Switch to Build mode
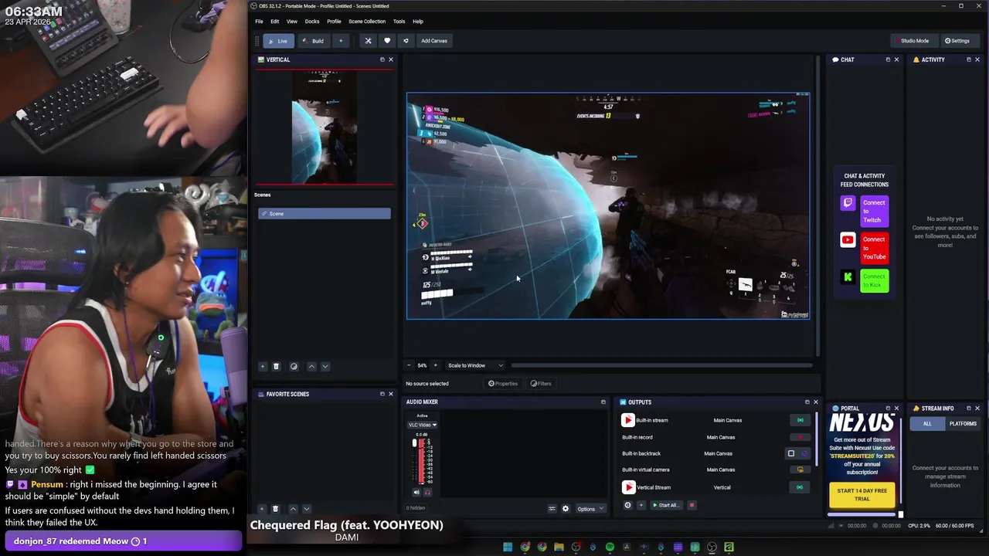Screen dimensions: 989x556 (313, 41)
